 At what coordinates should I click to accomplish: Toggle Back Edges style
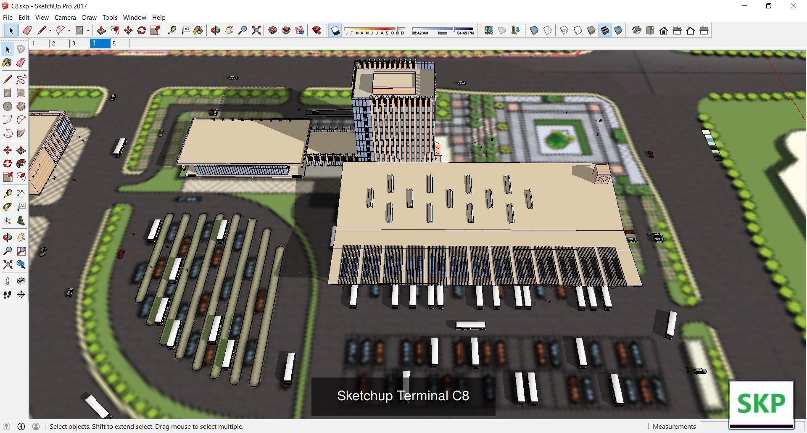point(548,30)
